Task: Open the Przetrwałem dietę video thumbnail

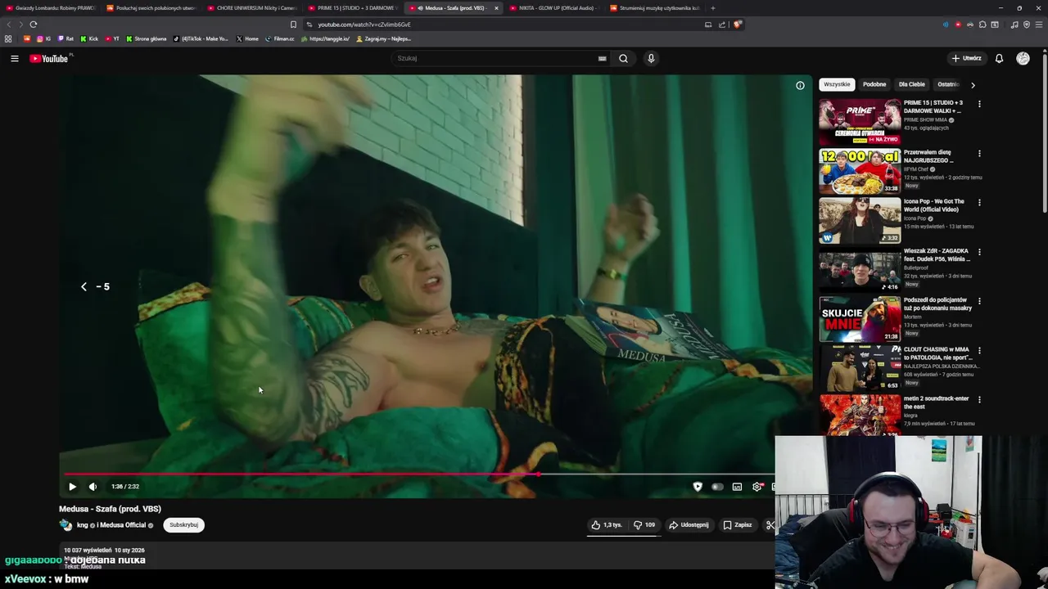Action: (x=860, y=171)
